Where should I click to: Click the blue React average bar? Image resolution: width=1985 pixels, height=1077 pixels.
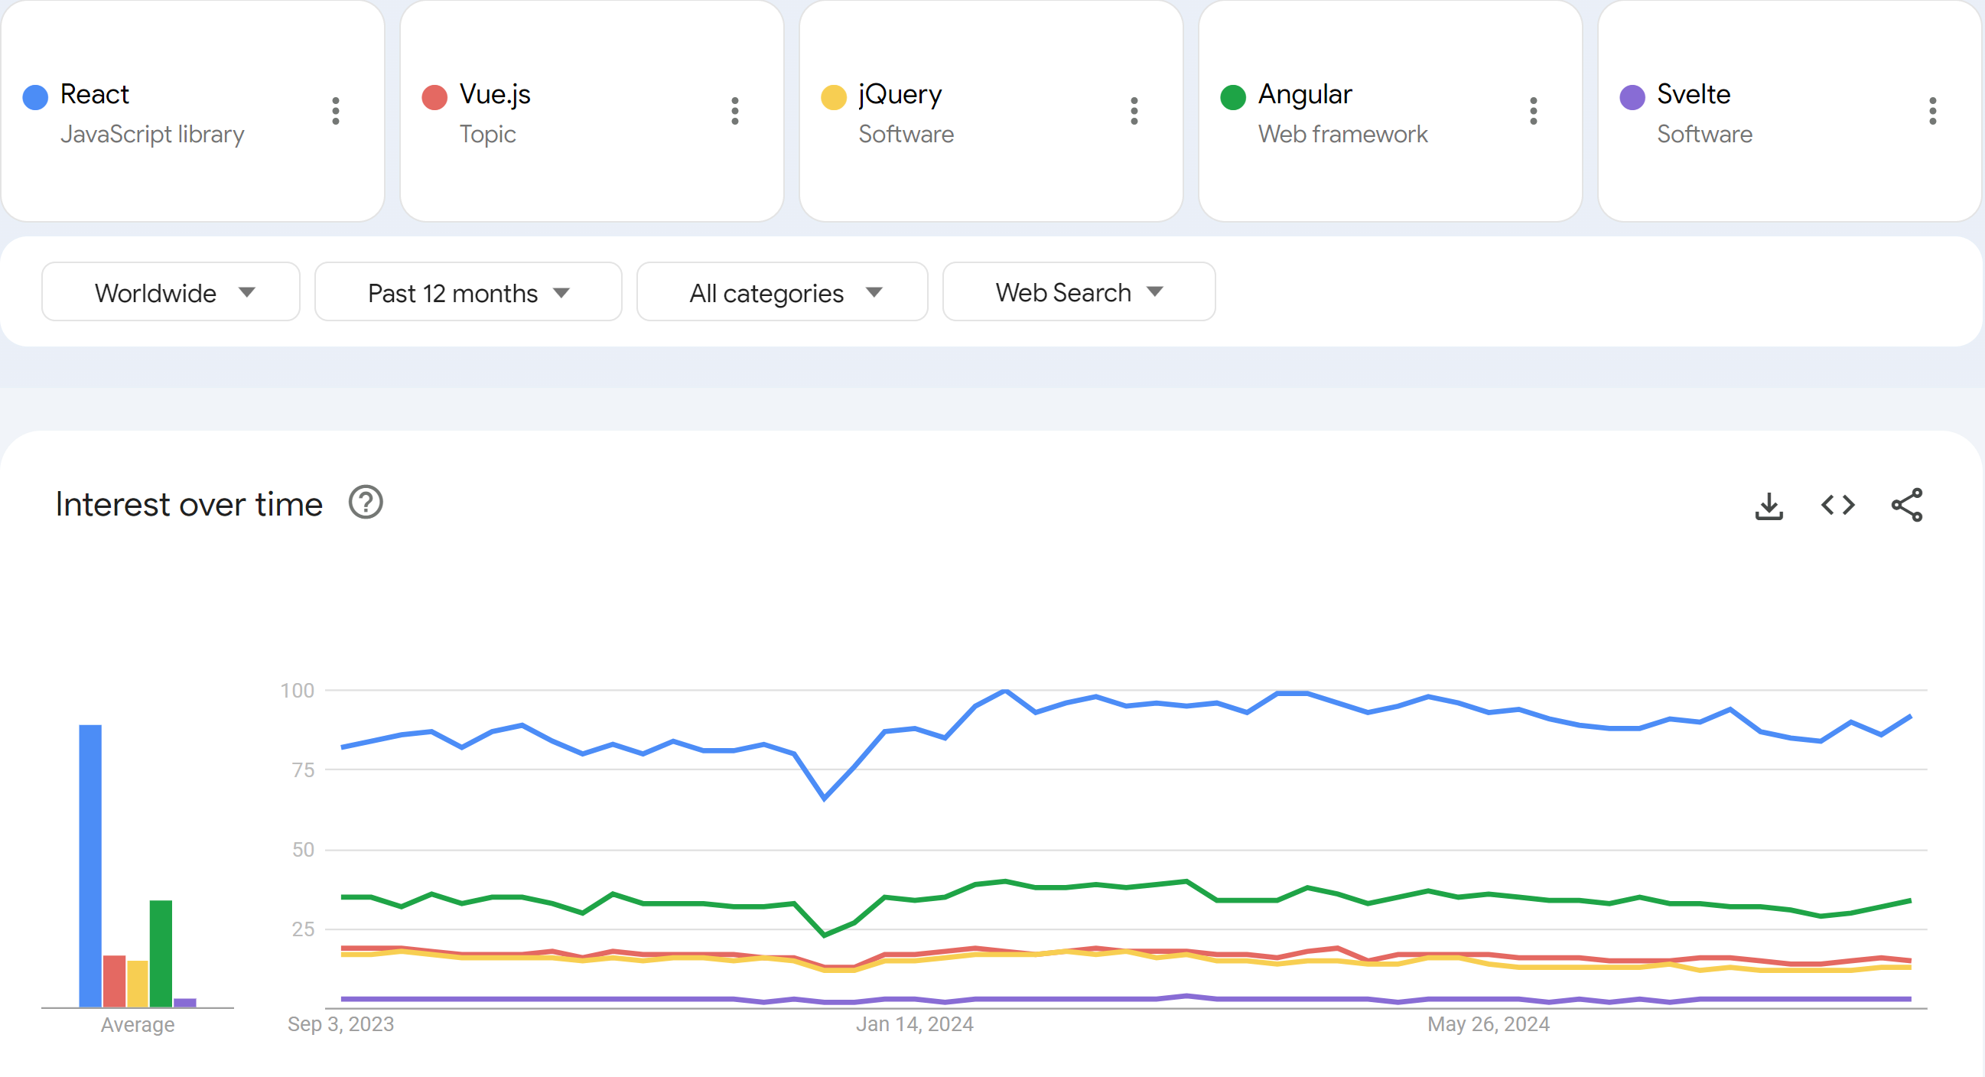pos(90,866)
